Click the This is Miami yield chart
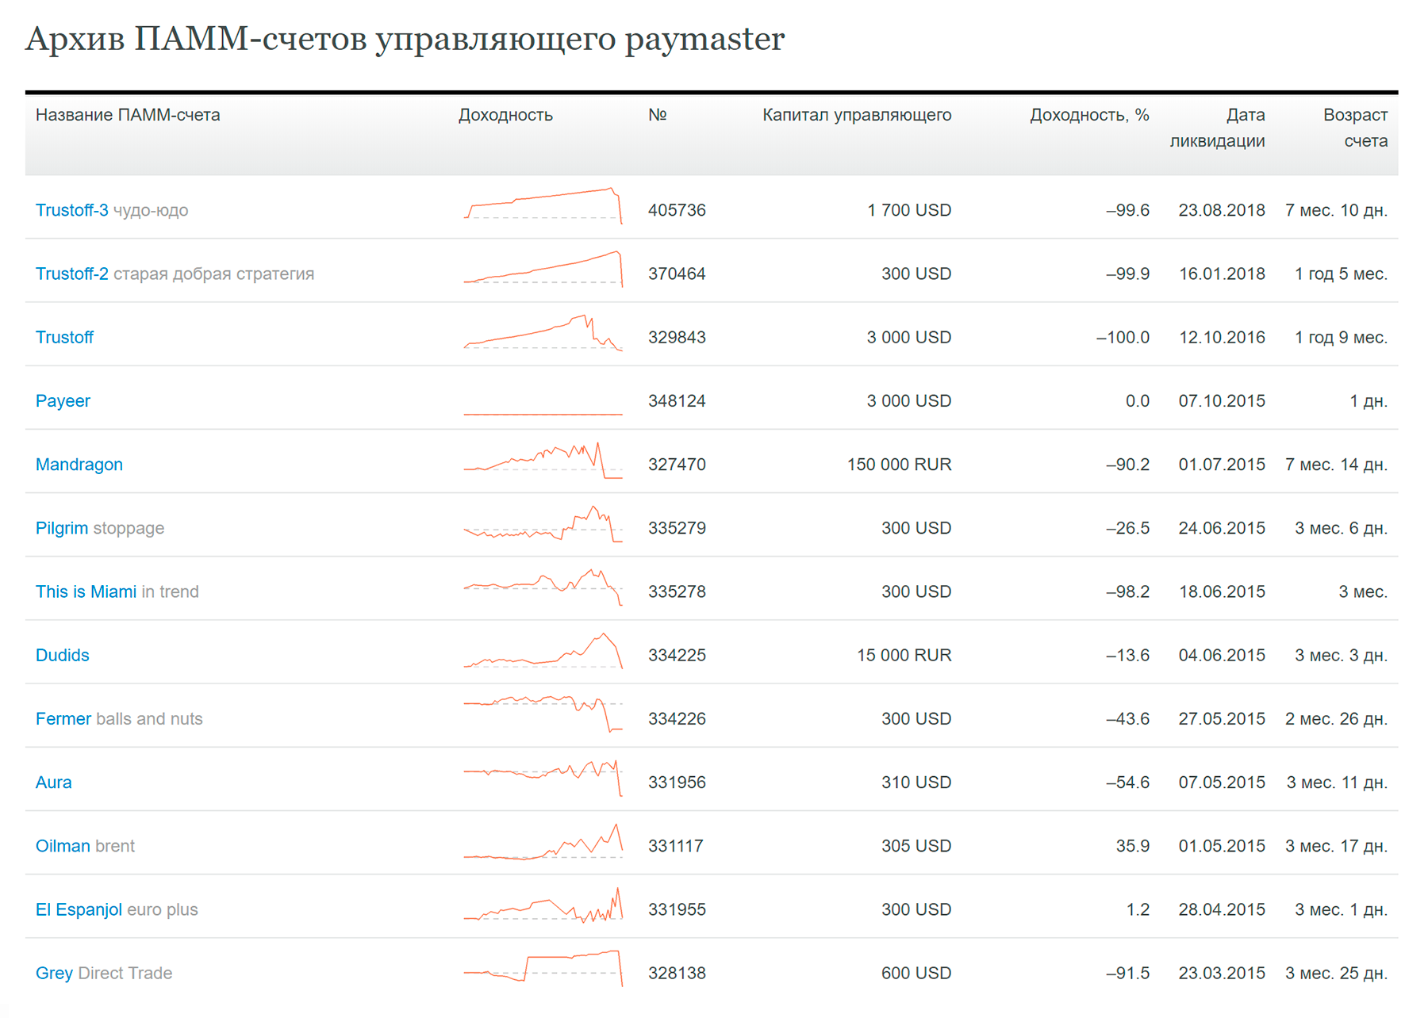1428x1018 pixels. tap(543, 587)
